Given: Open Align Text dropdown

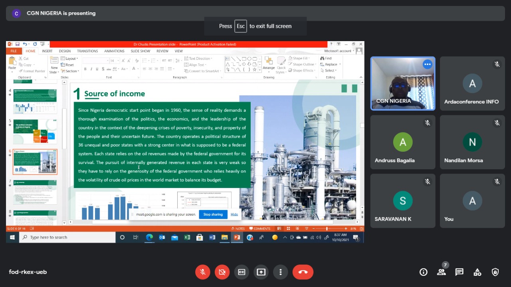Looking at the screenshot, I should (x=196, y=65).
